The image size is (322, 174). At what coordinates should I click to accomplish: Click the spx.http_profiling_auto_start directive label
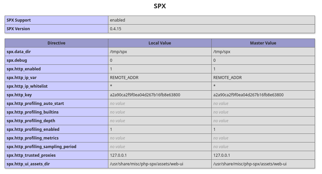click(35, 103)
